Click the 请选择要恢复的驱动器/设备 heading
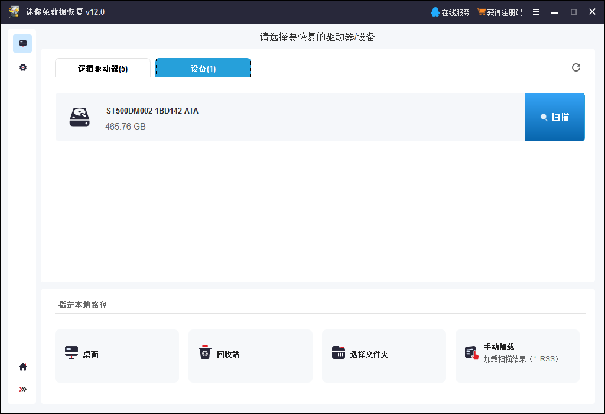 tap(317, 37)
